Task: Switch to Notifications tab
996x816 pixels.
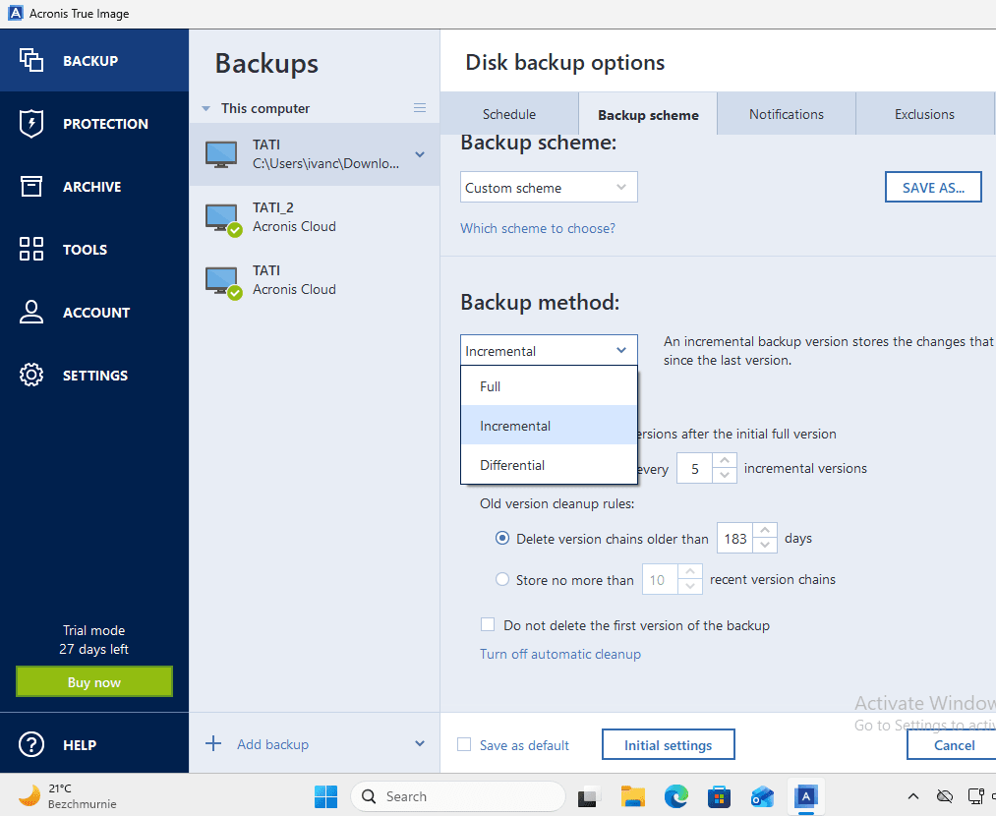Action: click(x=787, y=114)
